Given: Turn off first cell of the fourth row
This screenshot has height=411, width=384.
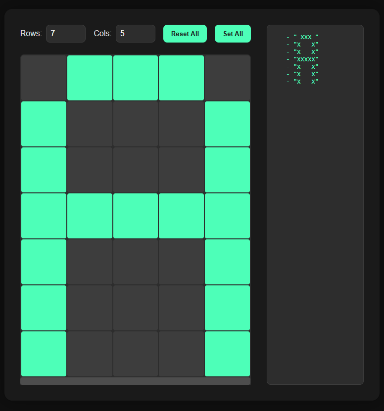Looking at the screenshot, I should coord(44,216).
